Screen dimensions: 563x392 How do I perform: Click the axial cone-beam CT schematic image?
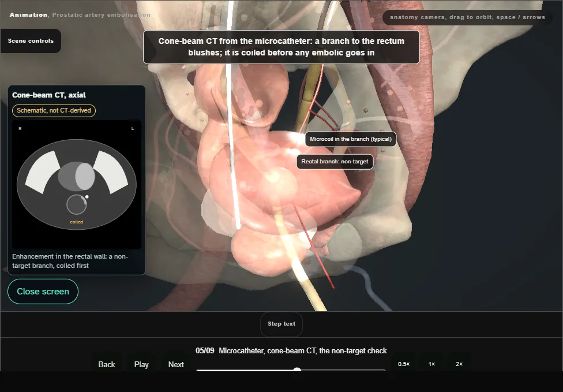coord(77,185)
